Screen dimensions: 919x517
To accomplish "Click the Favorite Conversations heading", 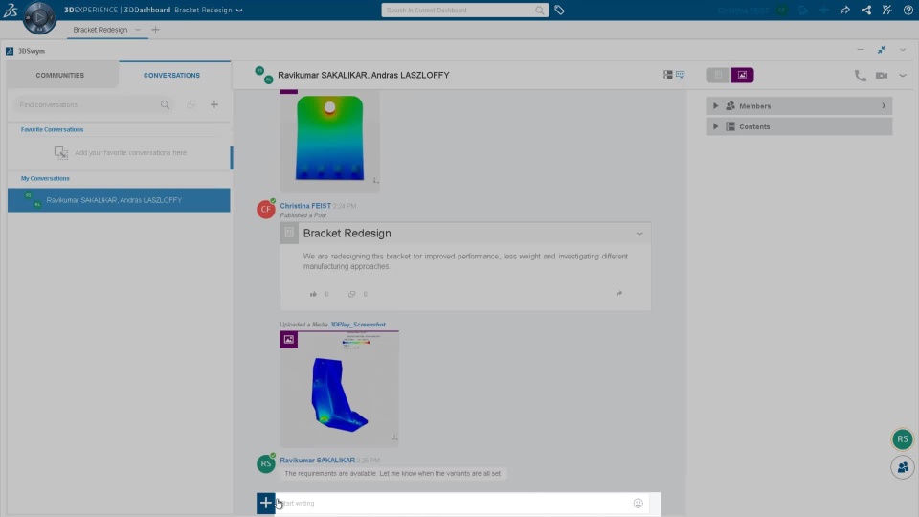I will (x=52, y=129).
